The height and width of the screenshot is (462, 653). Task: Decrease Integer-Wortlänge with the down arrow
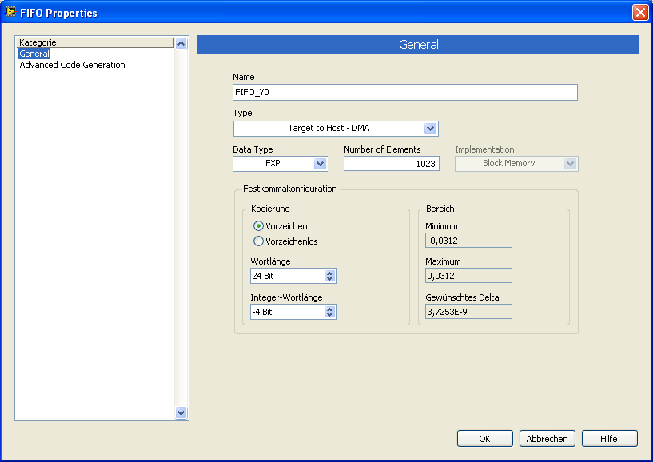329,315
